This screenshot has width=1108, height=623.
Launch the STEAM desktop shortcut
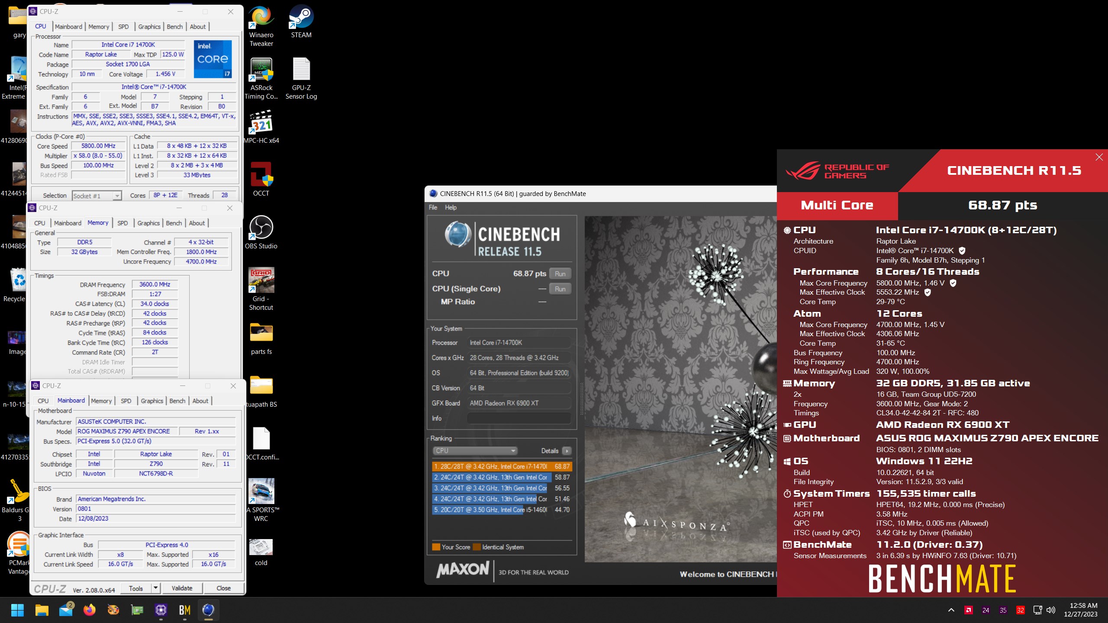(301, 22)
